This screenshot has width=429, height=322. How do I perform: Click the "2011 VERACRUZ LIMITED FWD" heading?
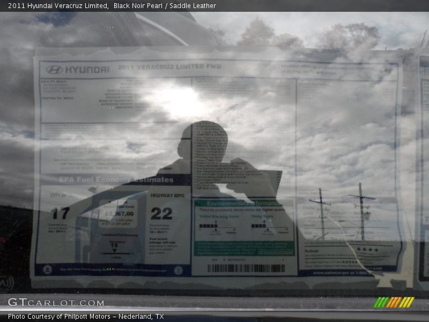(169, 67)
